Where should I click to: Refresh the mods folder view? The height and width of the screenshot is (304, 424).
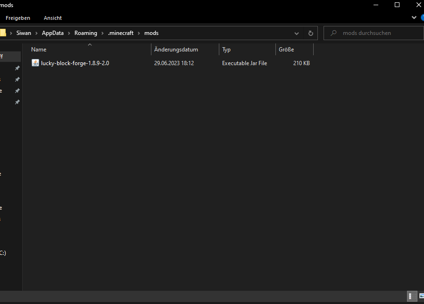[x=311, y=34]
